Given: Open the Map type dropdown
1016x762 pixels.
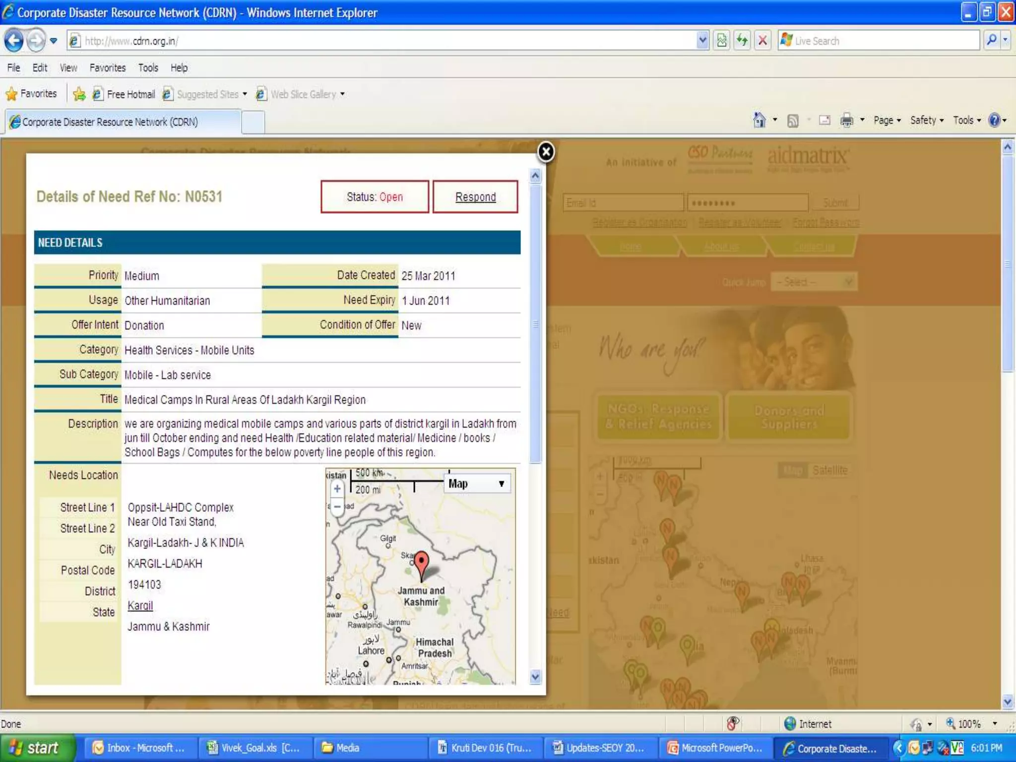Looking at the screenshot, I should 477,484.
